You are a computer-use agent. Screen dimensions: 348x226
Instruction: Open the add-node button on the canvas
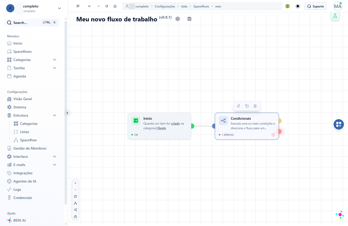(x=339, y=124)
